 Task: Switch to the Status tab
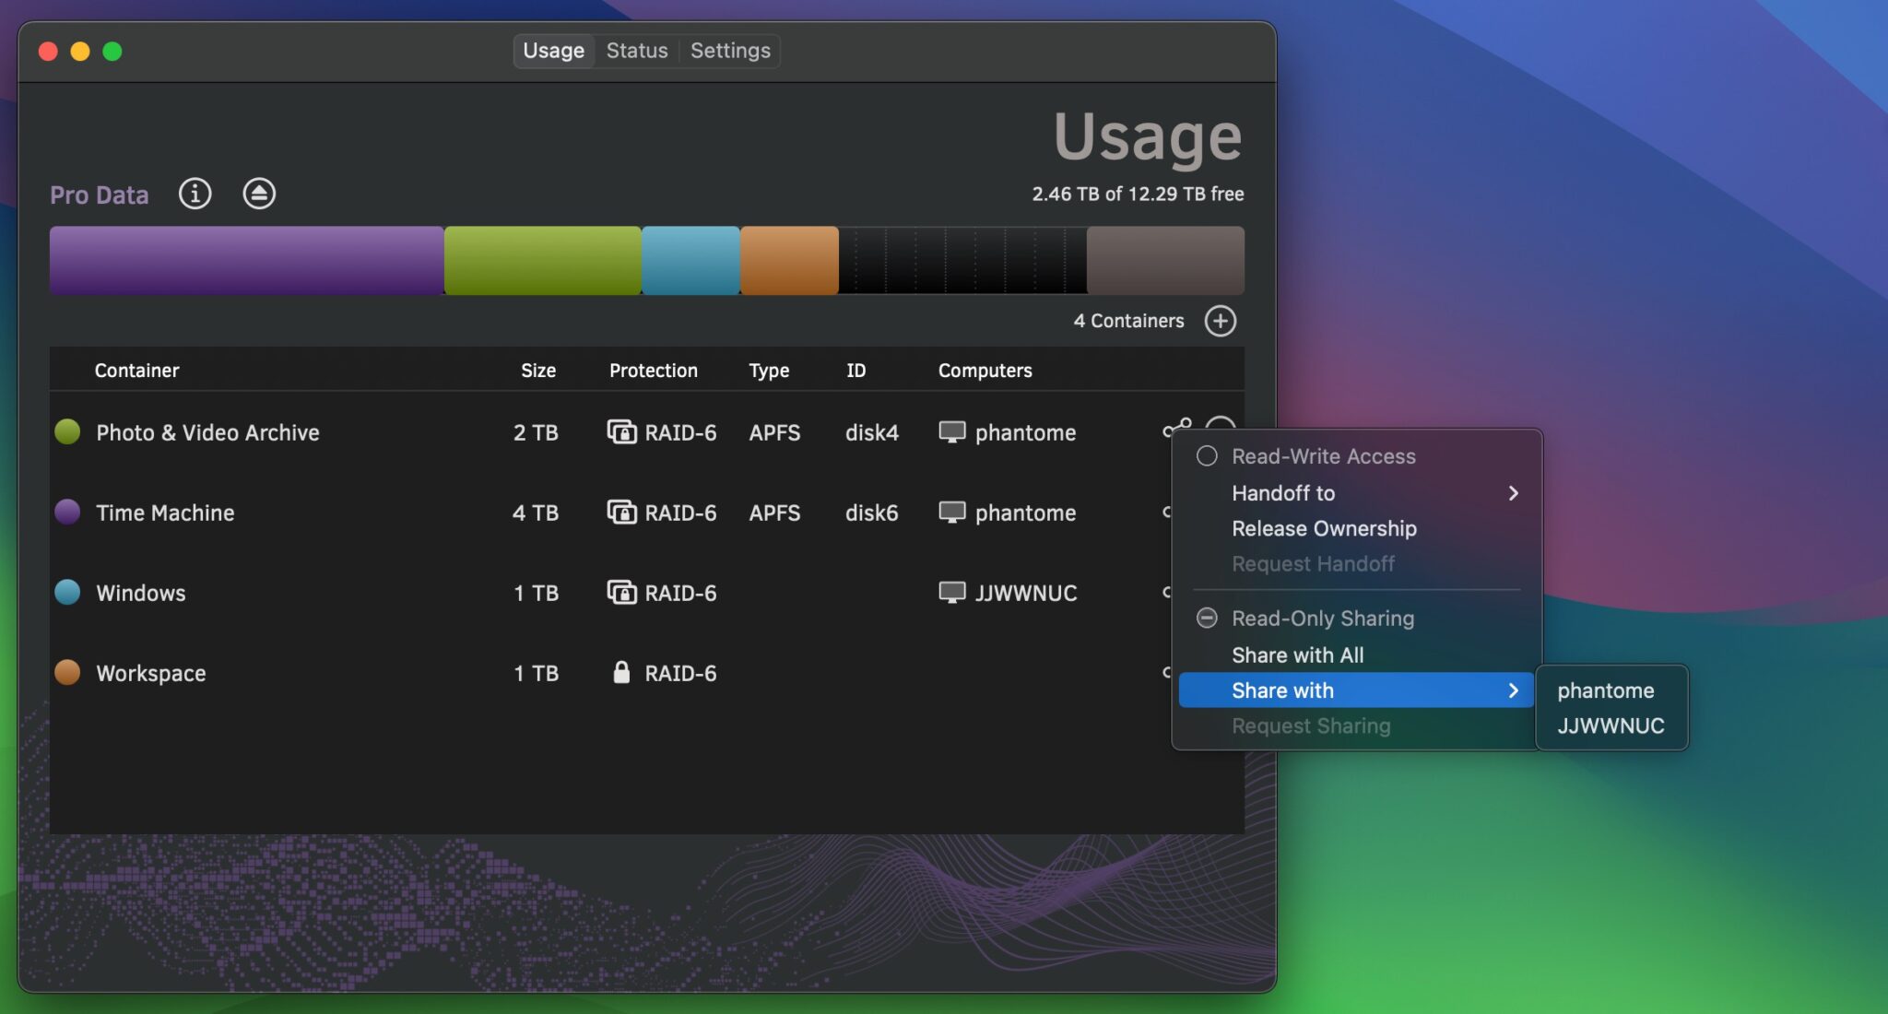tap(636, 51)
